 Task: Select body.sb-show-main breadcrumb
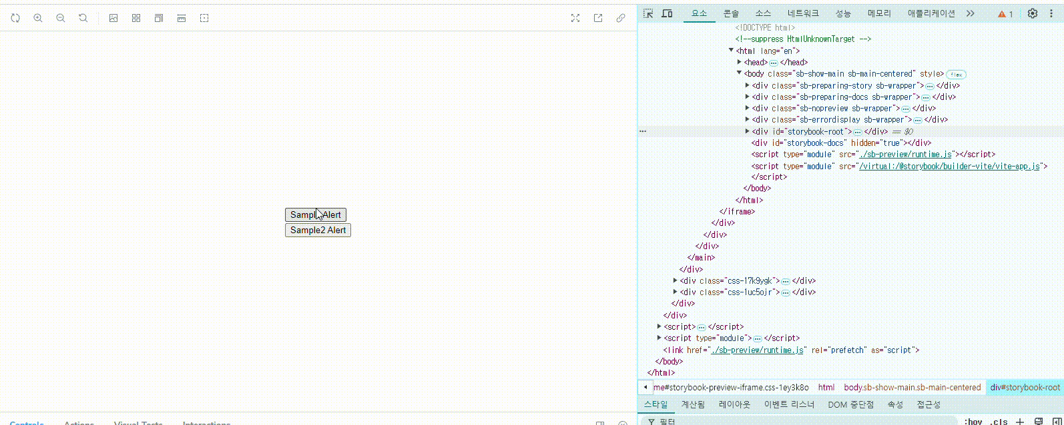click(912, 387)
